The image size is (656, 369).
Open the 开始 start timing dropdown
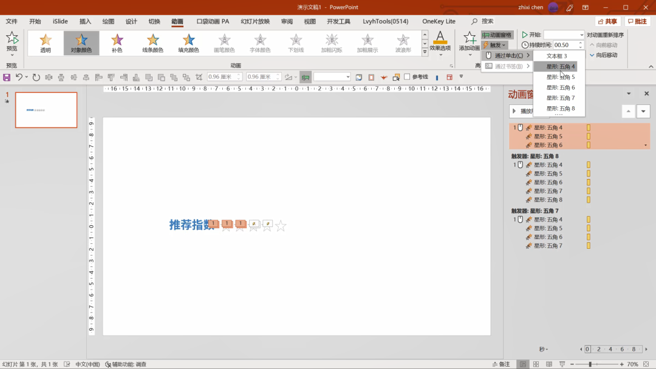click(x=581, y=35)
